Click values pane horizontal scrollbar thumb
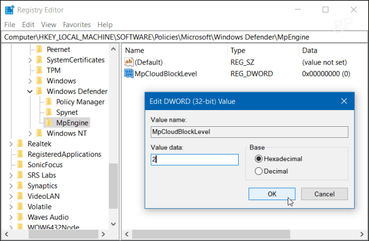Image resolution: width=369 pixels, height=241 pixels. click(x=211, y=234)
